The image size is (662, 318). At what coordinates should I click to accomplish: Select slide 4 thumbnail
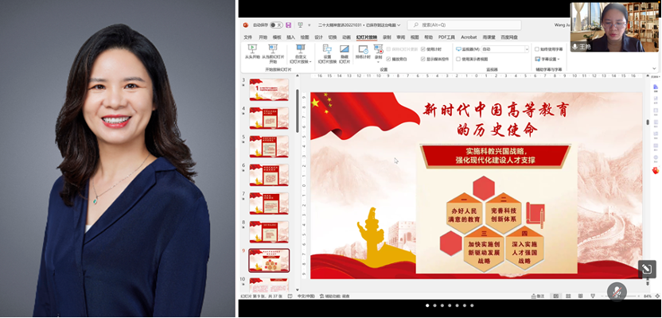click(x=269, y=118)
